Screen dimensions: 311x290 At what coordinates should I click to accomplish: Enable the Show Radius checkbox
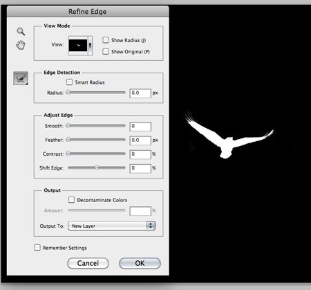click(x=106, y=40)
